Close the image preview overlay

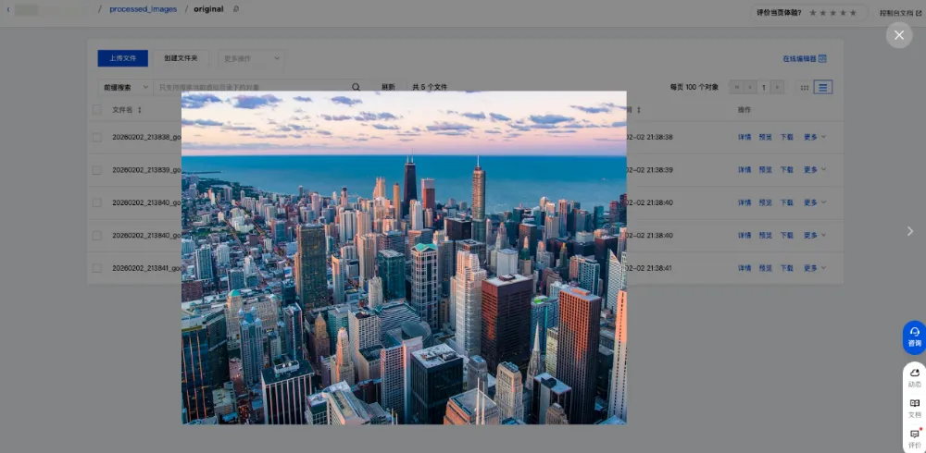click(898, 35)
